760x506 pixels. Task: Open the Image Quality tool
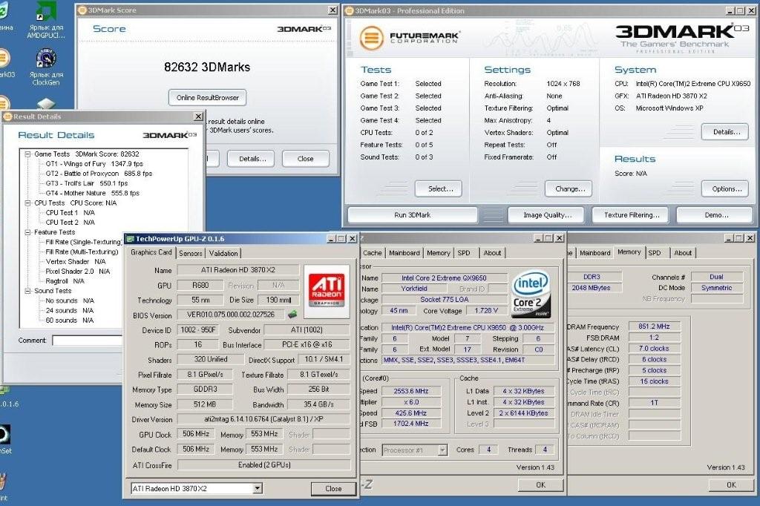coord(547,214)
